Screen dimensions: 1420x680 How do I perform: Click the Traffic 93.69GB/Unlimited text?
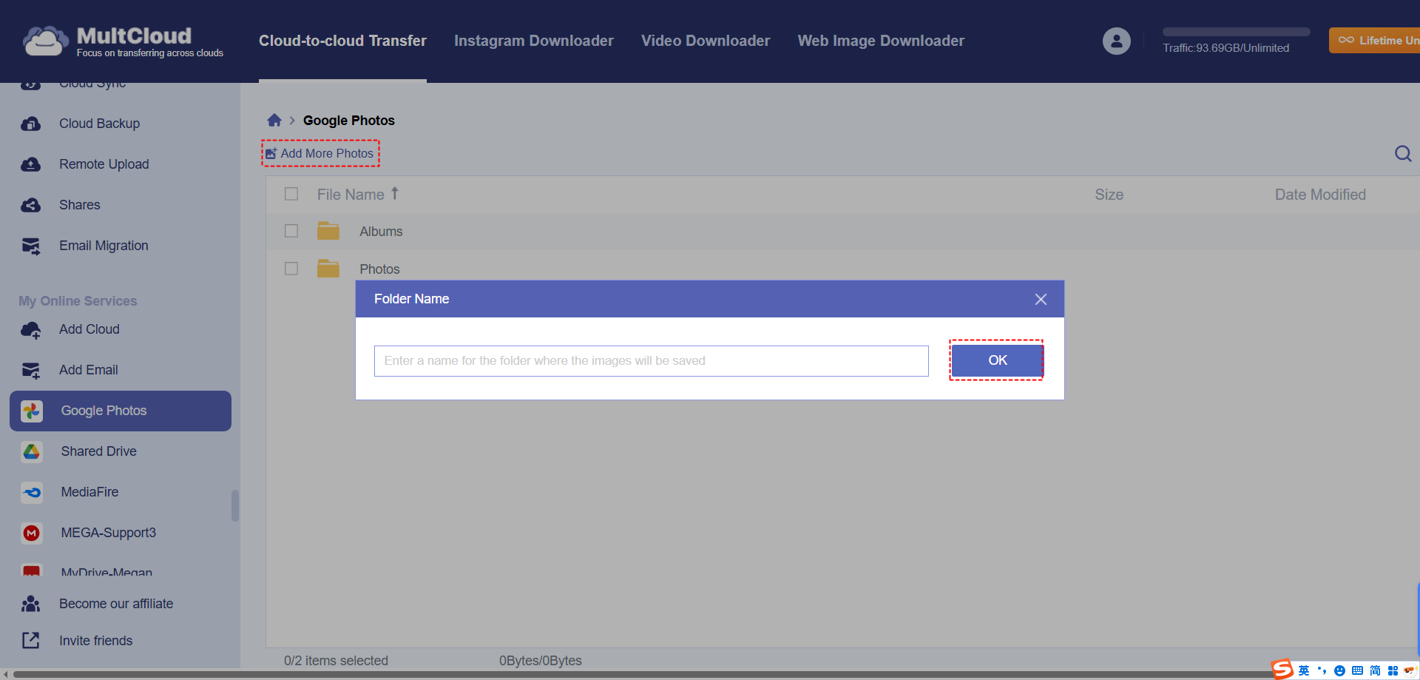(1225, 48)
